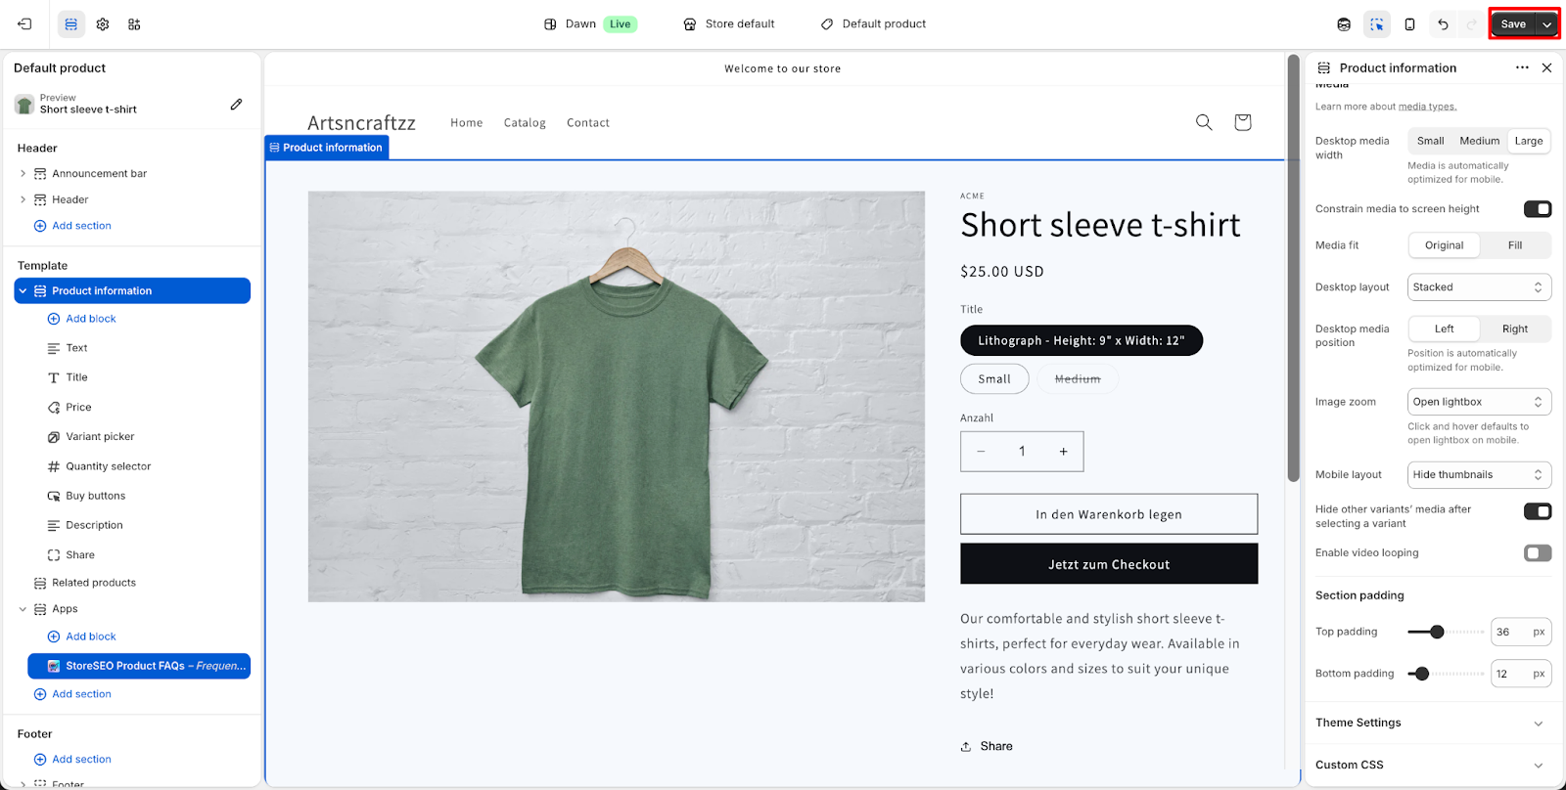Screen dimensions: 1566x790
Task: Click Catalog in store navigation
Action: click(525, 122)
